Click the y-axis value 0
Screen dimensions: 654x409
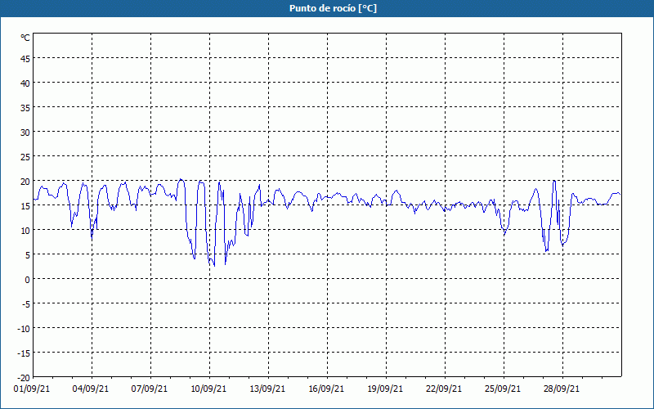point(28,280)
